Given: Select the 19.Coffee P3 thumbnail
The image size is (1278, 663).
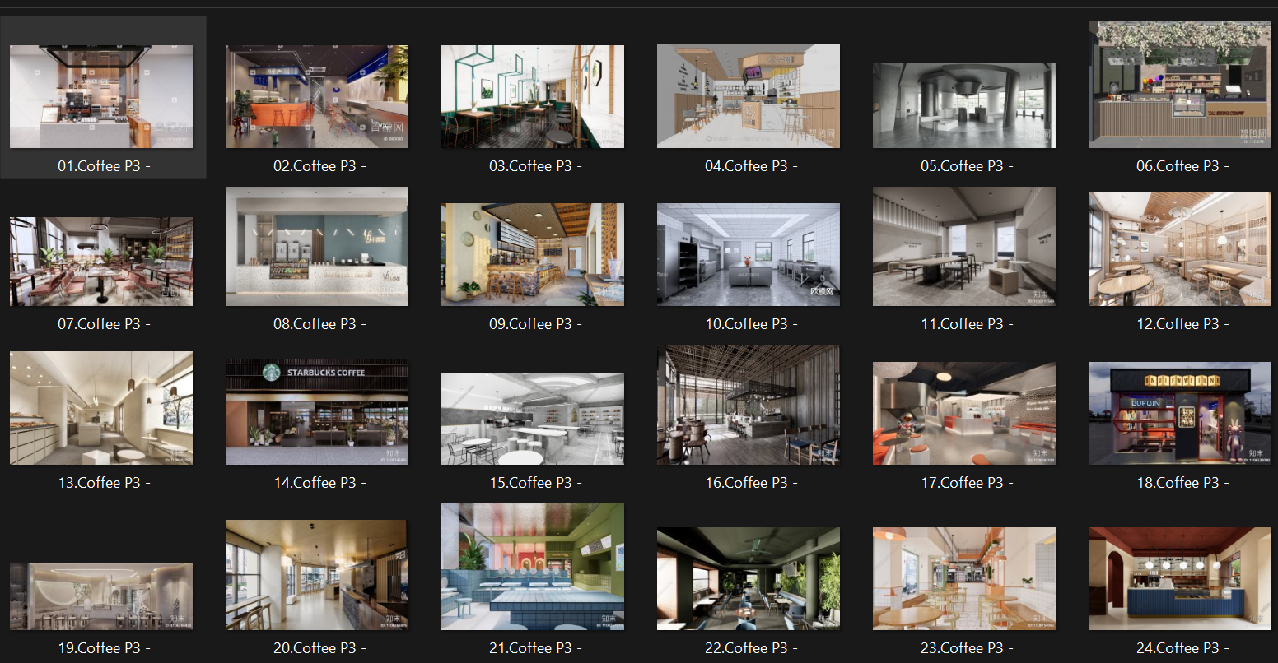Looking at the screenshot, I should [101, 596].
